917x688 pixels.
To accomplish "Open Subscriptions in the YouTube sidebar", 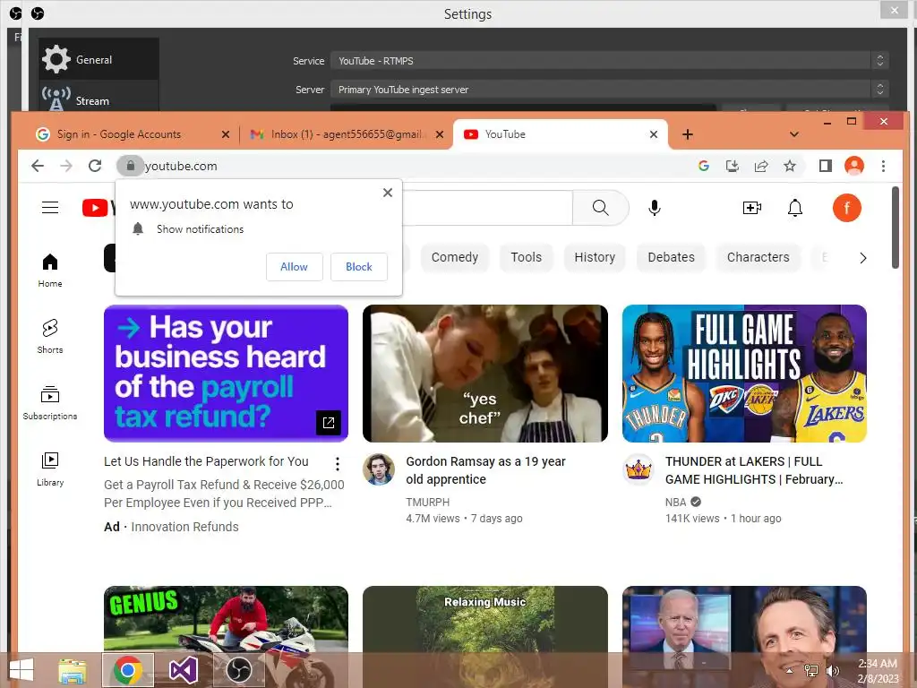I will pyautogui.click(x=50, y=402).
